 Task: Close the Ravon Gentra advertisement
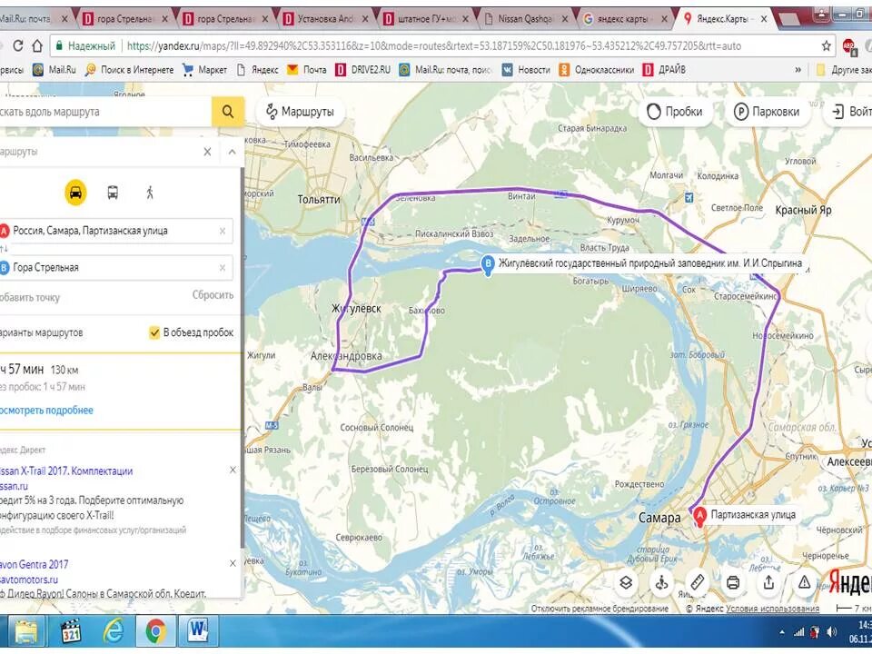pyautogui.click(x=233, y=563)
